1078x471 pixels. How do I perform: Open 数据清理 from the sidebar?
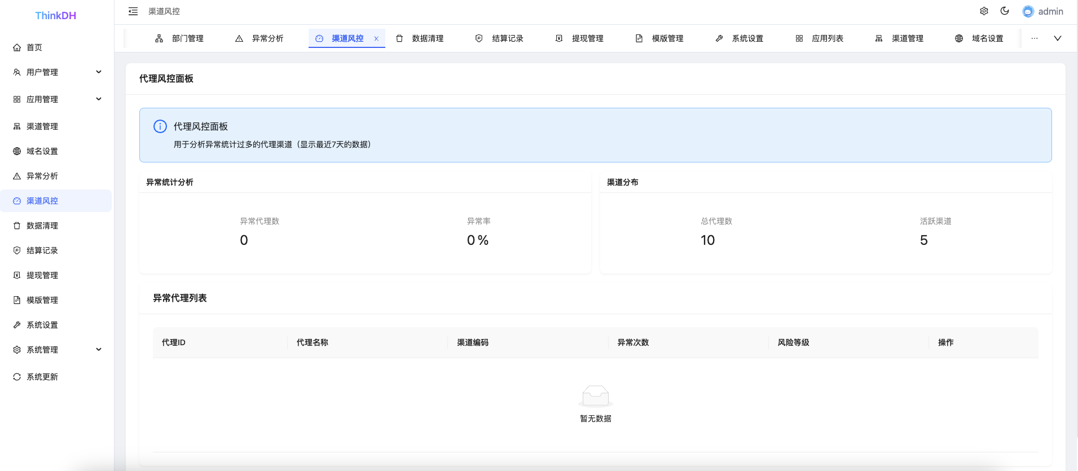pyautogui.click(x=42, y=226)
